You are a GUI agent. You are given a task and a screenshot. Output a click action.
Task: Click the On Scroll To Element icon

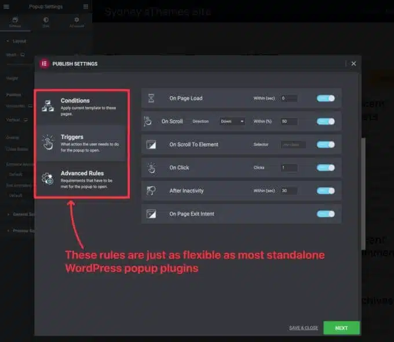tap(151, 144)
